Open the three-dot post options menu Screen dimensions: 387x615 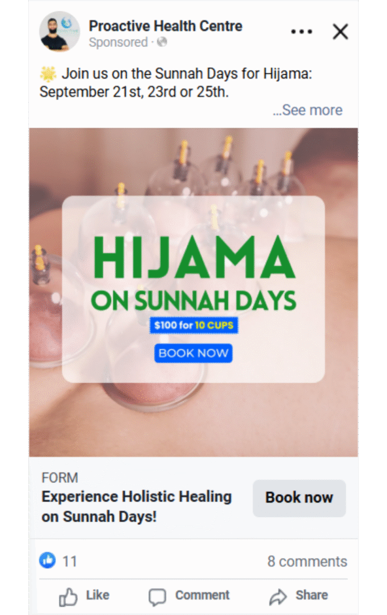(302, 31)
